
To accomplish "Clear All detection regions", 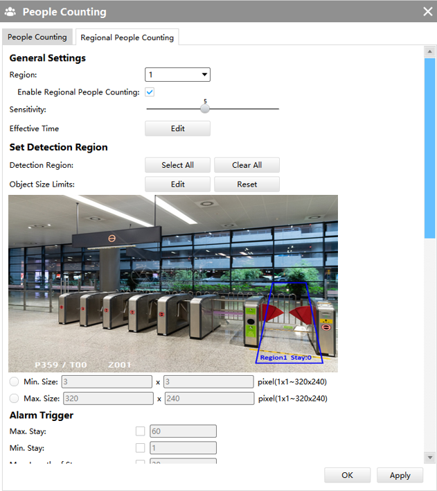I will tap(247, 165).
